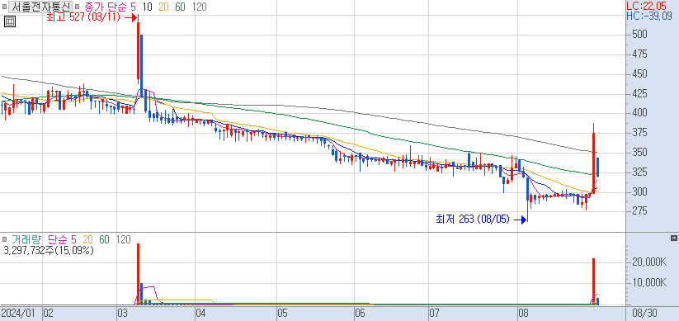
Task: Click the 425 price axis label
Action: pyautogui.click(x=640, y=93)
